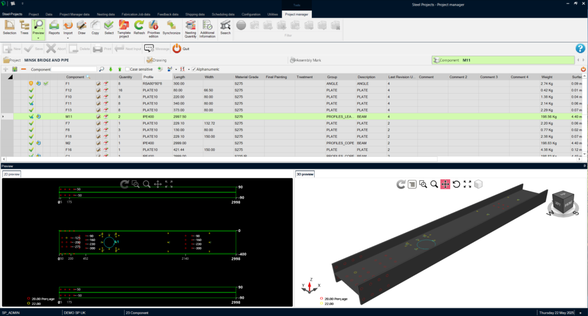Expand the Import dropdown arrow

pos(68,38)
